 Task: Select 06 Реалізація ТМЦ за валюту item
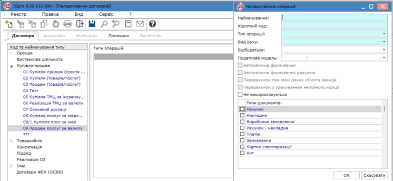pos(53,103)
